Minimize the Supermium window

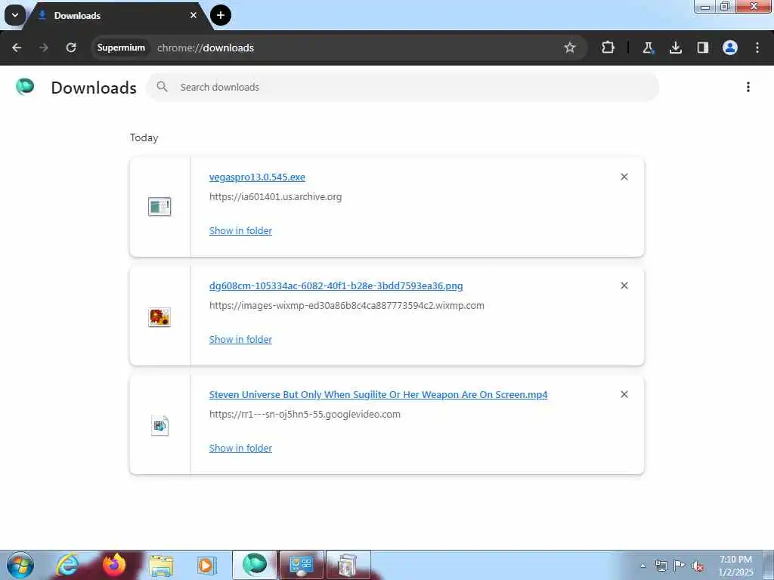[705, 6]
